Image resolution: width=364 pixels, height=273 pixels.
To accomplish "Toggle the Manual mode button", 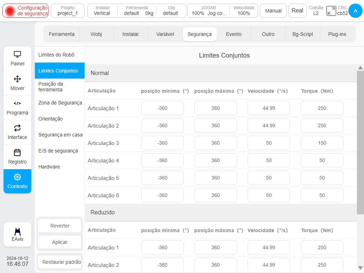I will pos(273,11).
